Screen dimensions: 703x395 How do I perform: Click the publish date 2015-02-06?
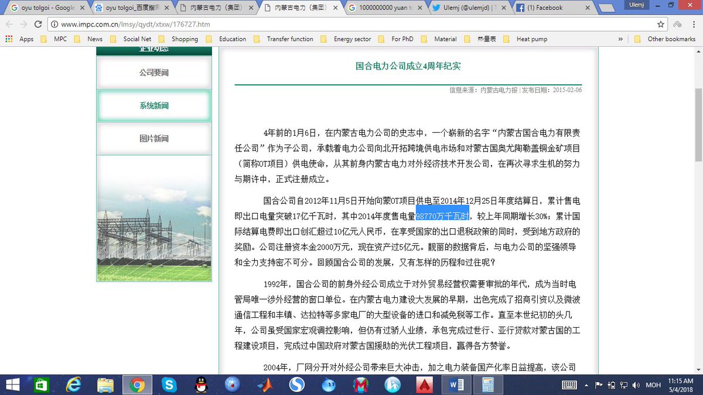pos(567,90)
